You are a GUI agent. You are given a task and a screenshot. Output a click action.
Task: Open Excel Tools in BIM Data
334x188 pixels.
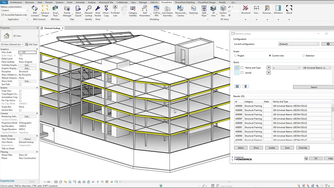click(55, 11)
